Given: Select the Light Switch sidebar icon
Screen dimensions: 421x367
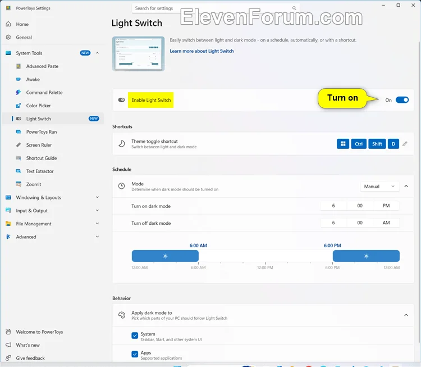Looking at the screenshot, I should pos(19,119).
